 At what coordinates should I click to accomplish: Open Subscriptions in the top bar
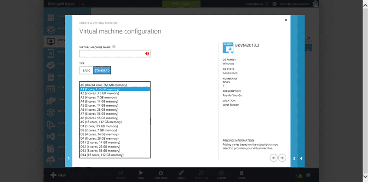pos(254,4)
